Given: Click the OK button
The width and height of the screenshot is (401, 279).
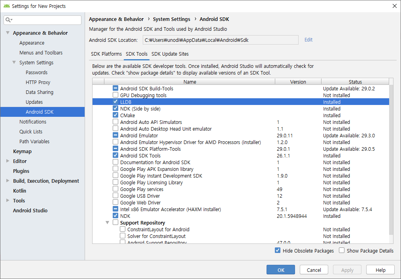Looking at the screenshot, I should click(x=280, y=270).
